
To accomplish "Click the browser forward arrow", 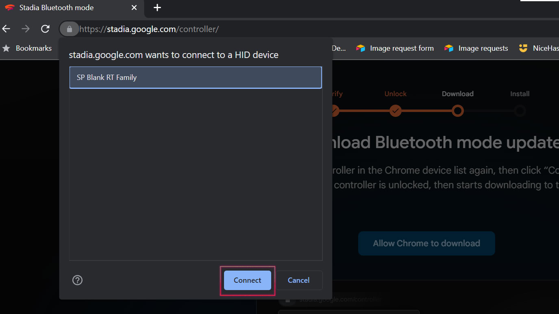I will 26,29.
